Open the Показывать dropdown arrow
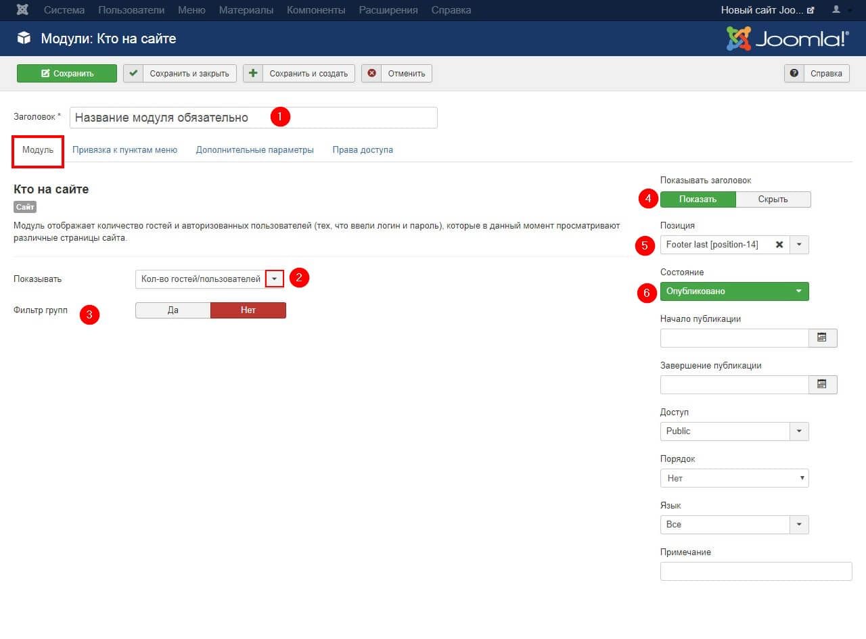The image size is (866, 639). click(274, 279)
